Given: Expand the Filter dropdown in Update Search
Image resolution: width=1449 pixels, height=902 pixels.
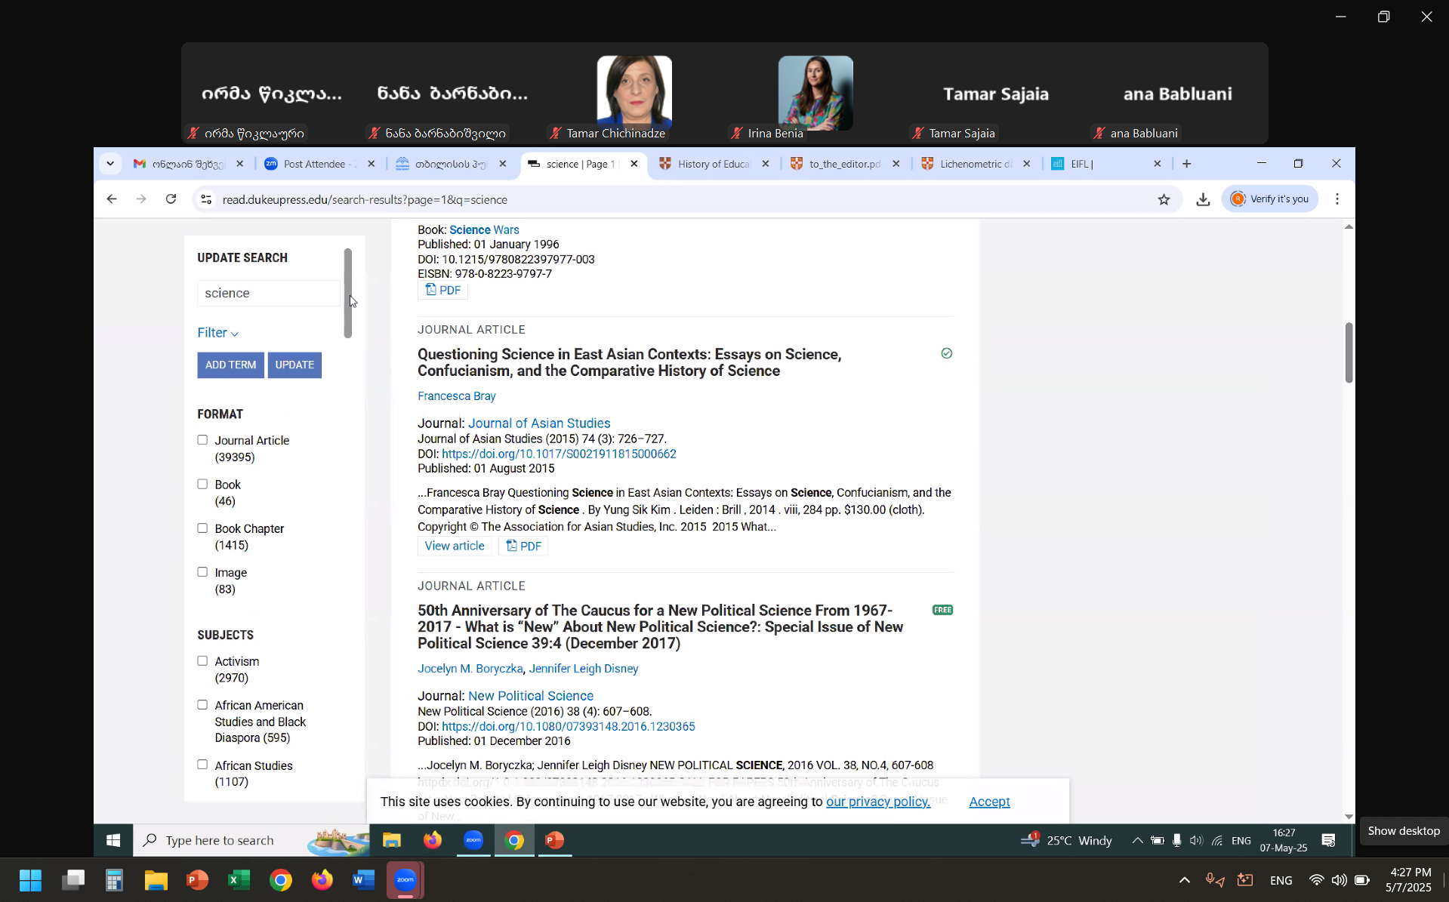Looking at the screenshot, I should point(217,333).
